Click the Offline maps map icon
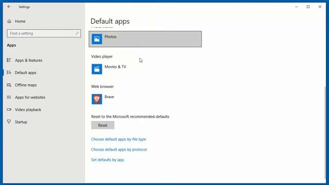This screenshot has width=329, height=185. pos(9,85)
